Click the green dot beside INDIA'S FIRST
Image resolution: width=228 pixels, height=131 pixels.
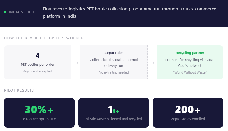(x=5, y=12)
